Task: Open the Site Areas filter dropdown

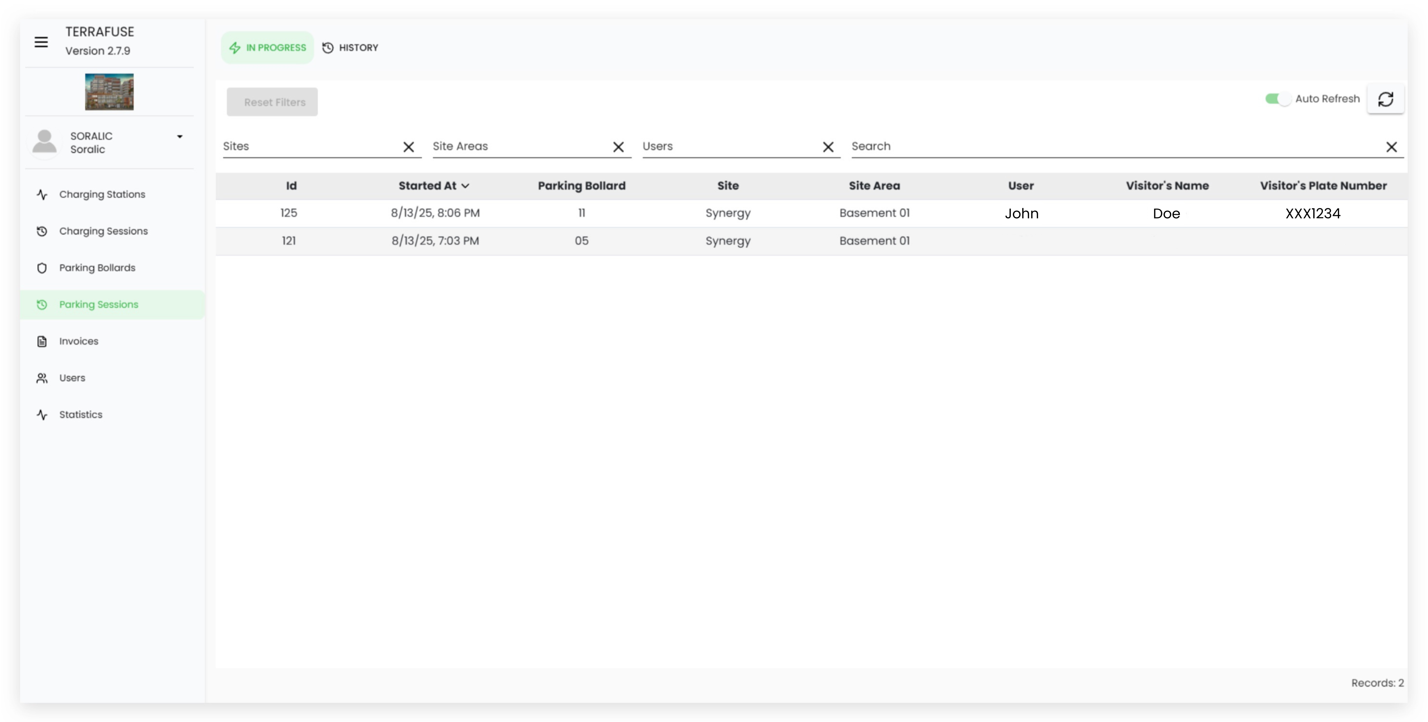Action: (x=518, y=146)
